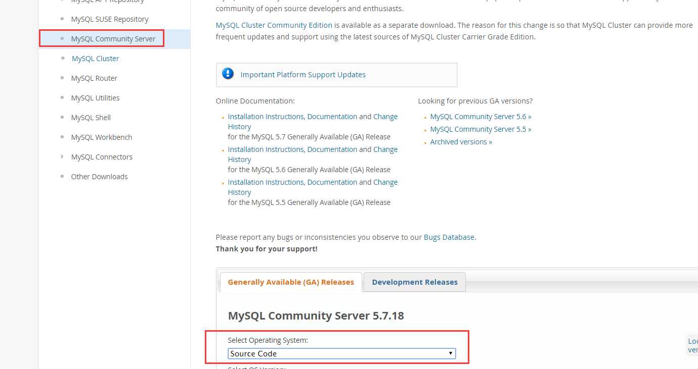Switch to Generally Available (GA) Releases tab
698x369 pixels.
[x=291, y=282]
